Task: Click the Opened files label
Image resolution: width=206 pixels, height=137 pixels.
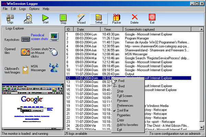Action: 10,51
